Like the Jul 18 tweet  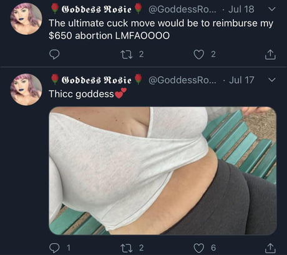coord(198,54)
